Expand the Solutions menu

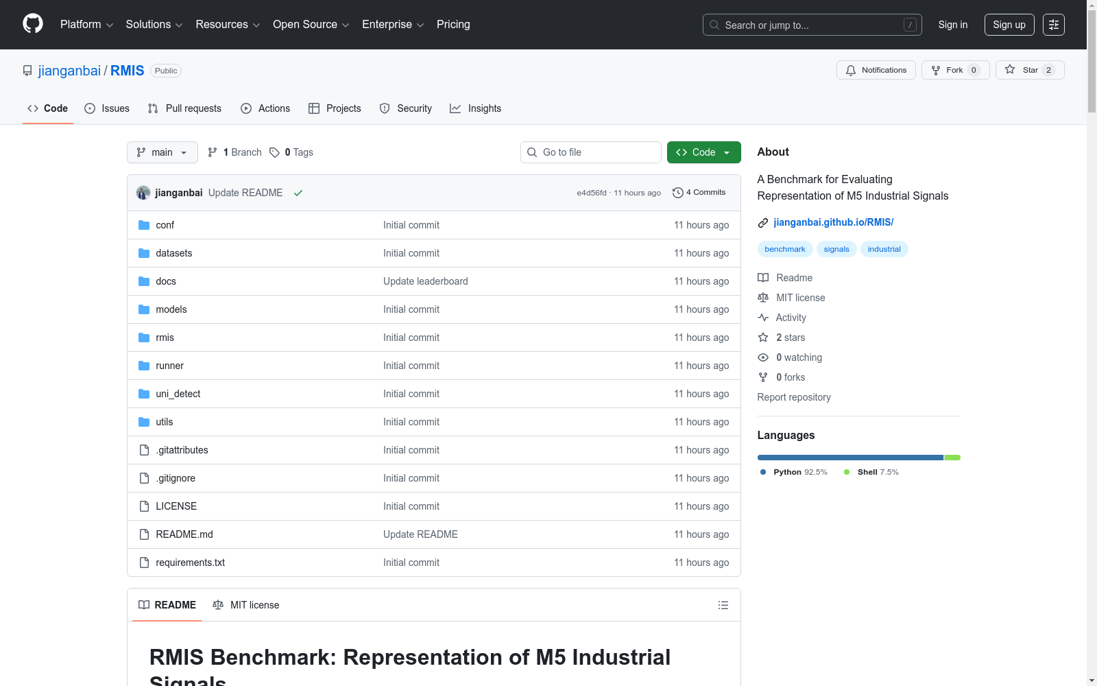click(154, 25)
